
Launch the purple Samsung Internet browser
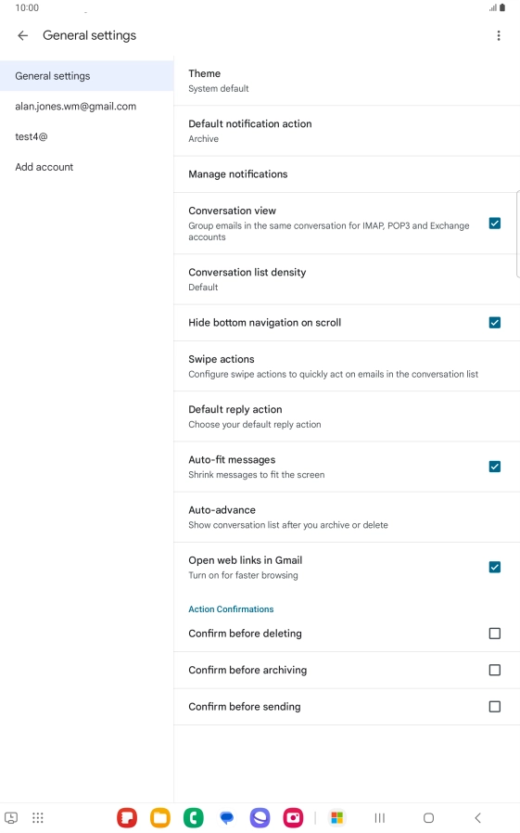coord(260,817)
